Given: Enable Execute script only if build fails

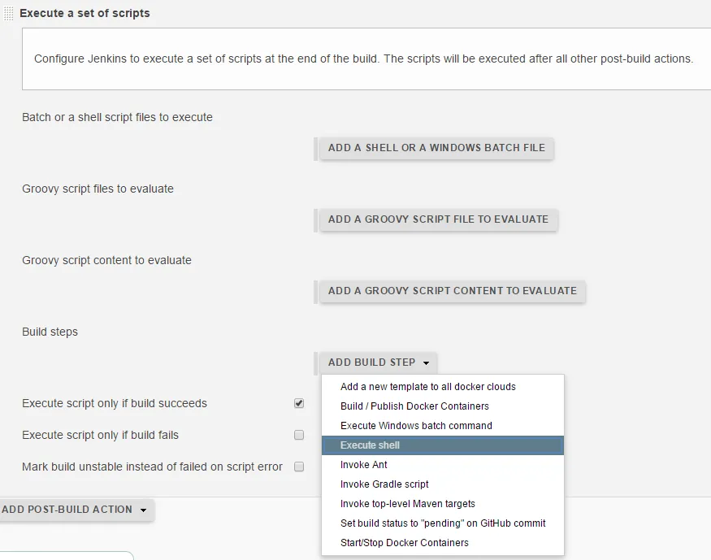Looking at the screenshot, I should point(299,435).
